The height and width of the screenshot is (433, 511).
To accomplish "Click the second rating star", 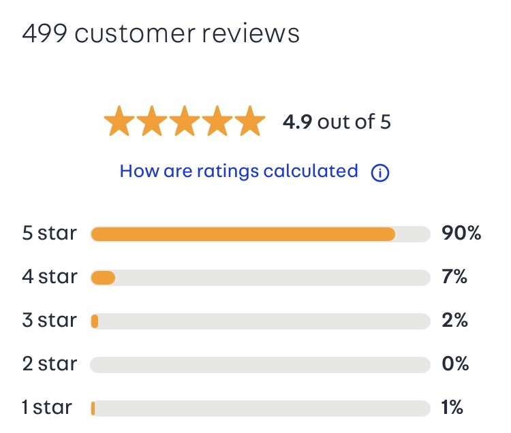I will pyautogui.click(x=152, y=121).
